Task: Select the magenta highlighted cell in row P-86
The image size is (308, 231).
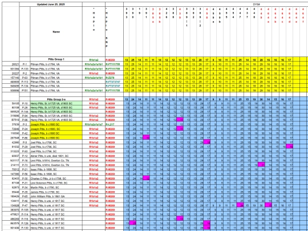Action: 146,137
